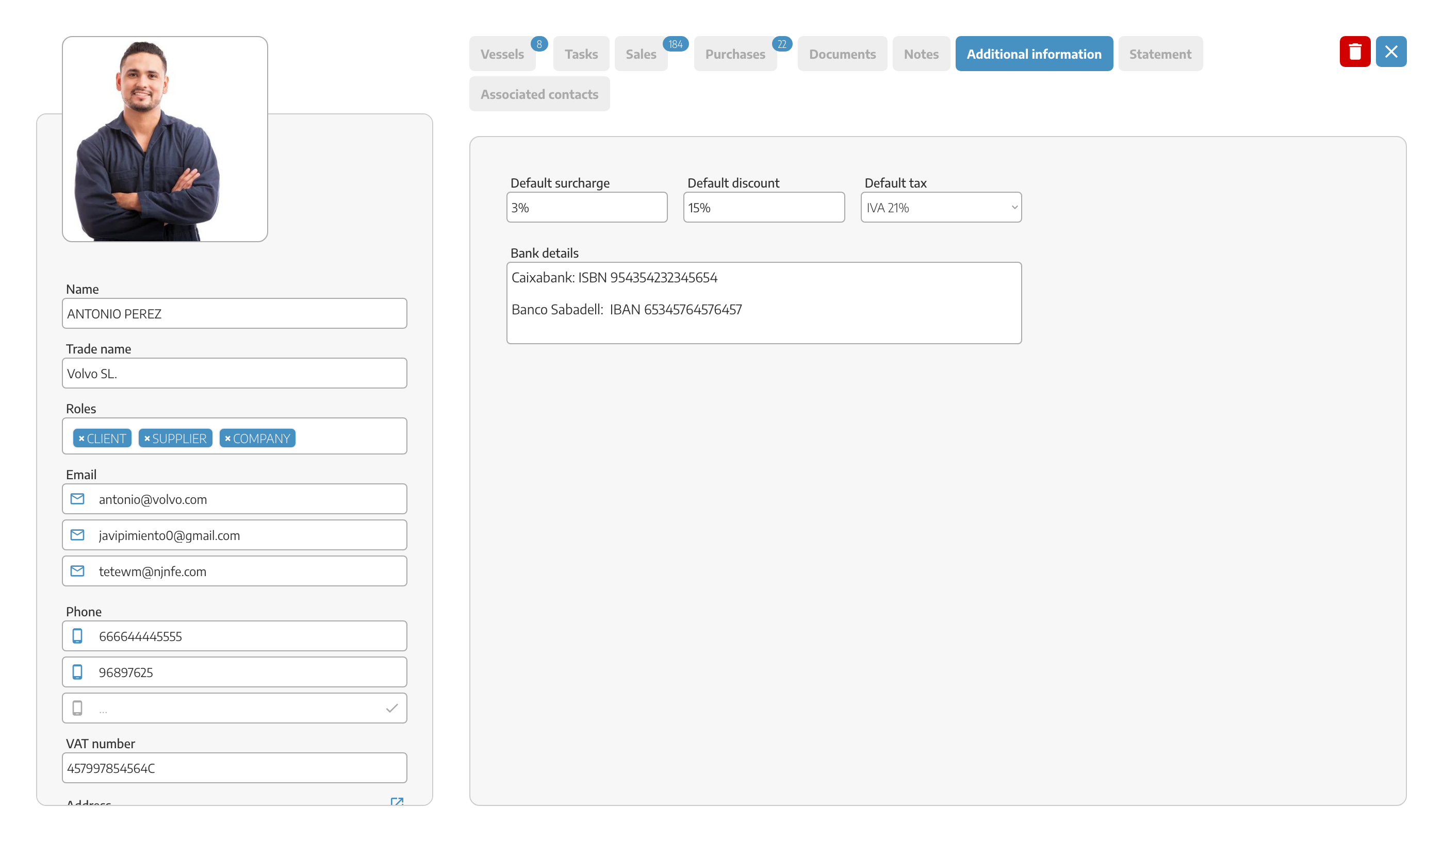Click the Vessels count badge 8
This screenshot has width=1443, height=842.
(x=539, y=44)
